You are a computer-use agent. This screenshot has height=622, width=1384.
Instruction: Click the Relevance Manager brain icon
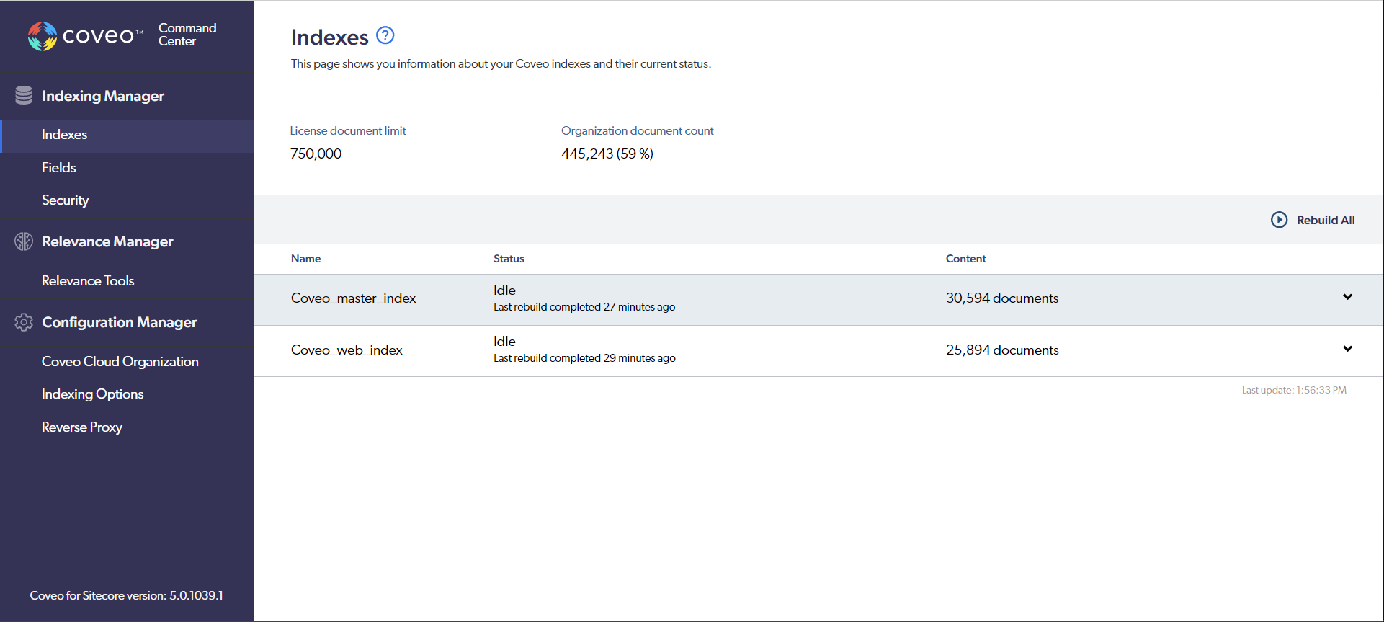point(24,241)
